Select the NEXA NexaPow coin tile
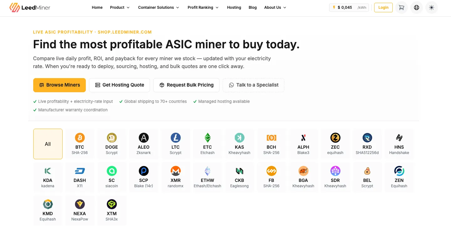 pyautogui.click(x=80, y=210)
